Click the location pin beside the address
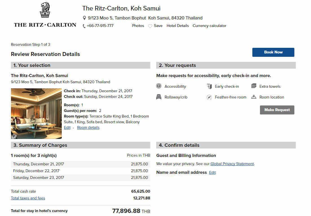Image resolution: width=311 pixels, height=216 pixels. (x=84, y=18)
